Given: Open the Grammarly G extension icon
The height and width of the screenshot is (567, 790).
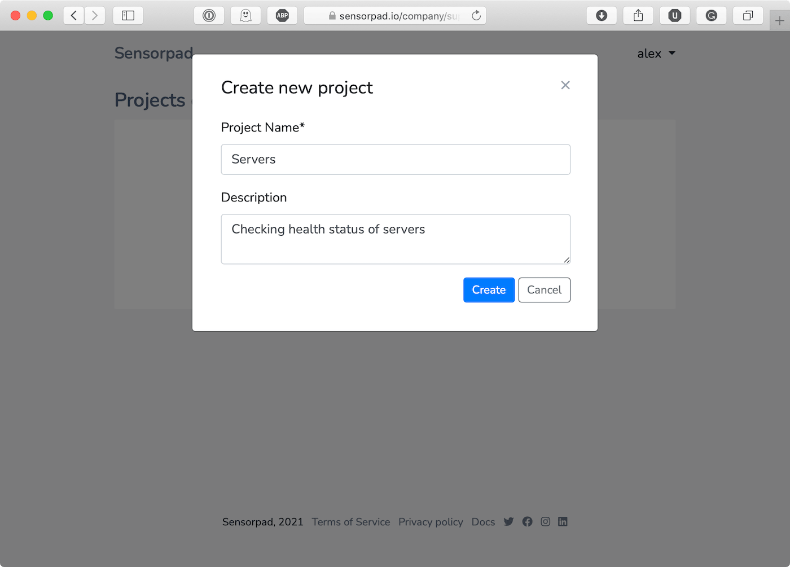Looking at the screenshot, I should click(x=712, y=15).
